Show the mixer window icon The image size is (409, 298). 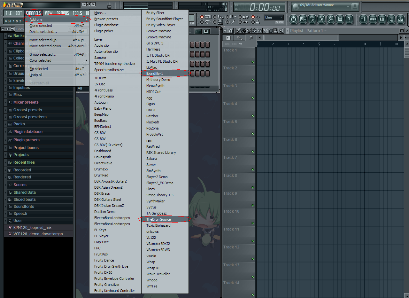[x=400, y=19]
